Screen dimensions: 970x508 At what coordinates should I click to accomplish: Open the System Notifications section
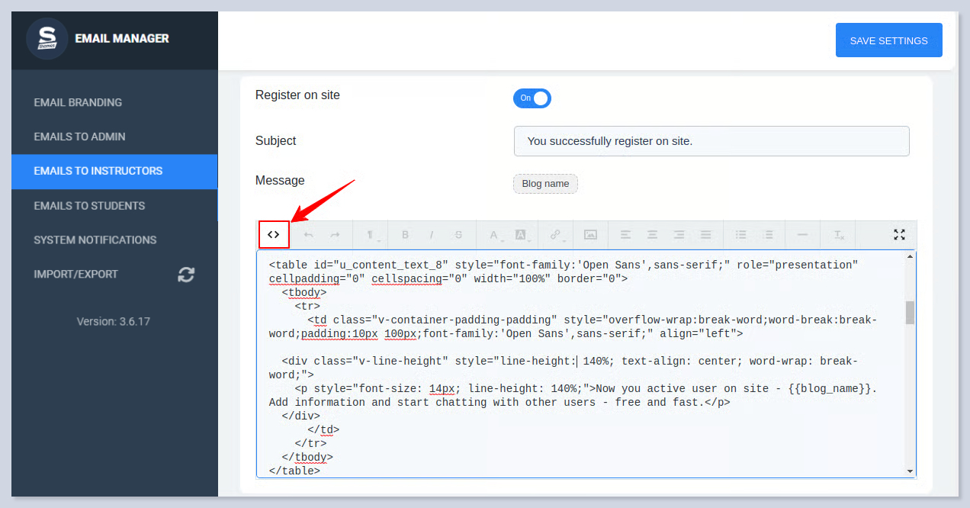95,240
